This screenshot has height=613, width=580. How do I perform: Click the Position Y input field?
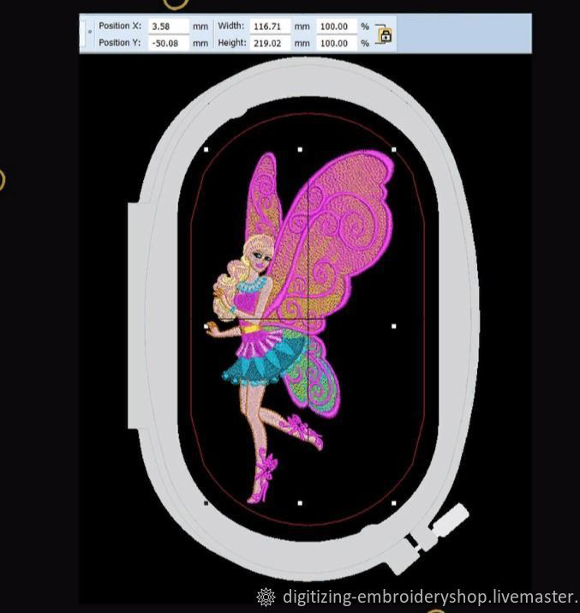click(168, 43)
